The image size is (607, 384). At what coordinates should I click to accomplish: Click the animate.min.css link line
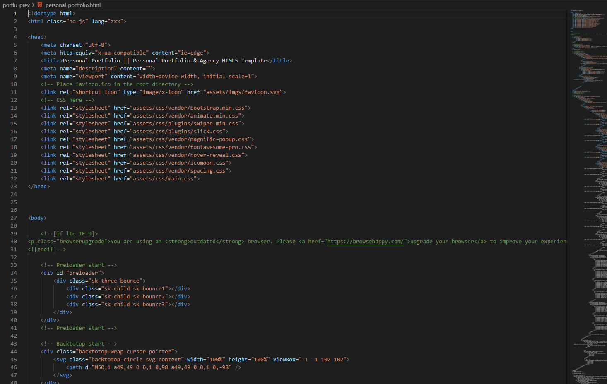coord(142,116)
